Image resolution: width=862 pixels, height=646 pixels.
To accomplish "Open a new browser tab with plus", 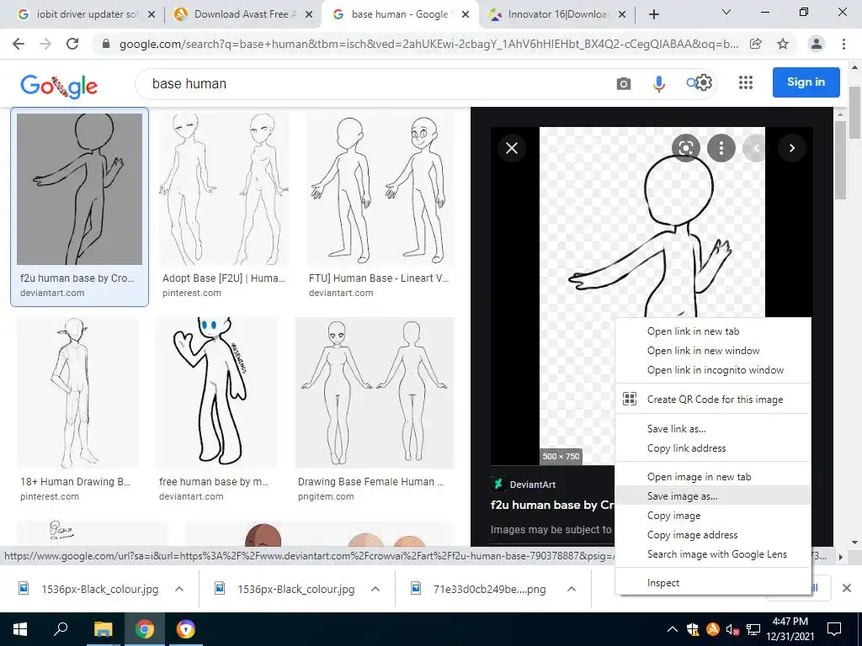I will pyautogui.click(x=653, y=15).
